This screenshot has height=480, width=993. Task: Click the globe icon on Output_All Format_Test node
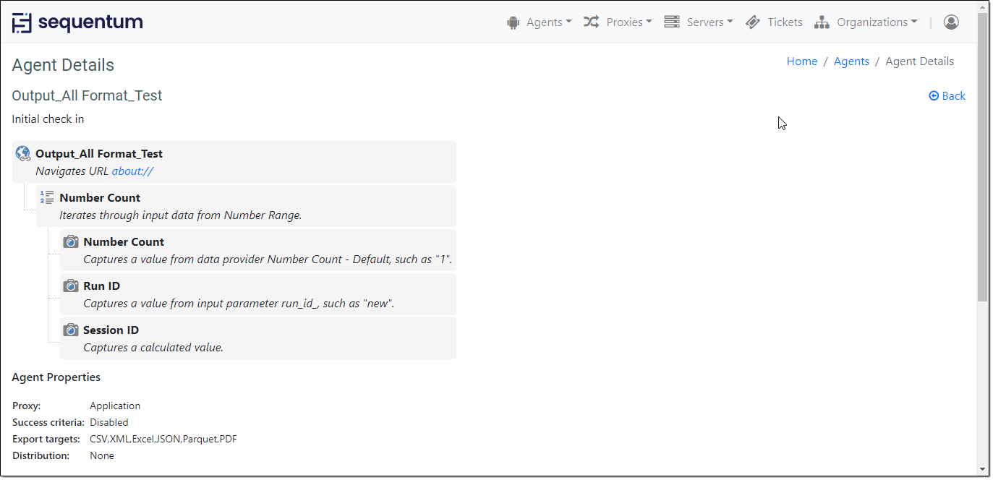pyautogui.click(x=23, y=153)
